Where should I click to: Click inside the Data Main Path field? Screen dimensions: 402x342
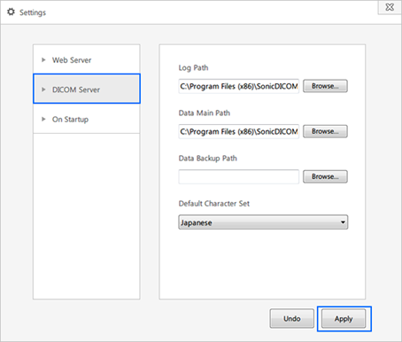click(238, 131)
